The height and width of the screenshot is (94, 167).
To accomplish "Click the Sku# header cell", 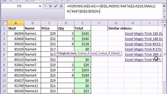I will tap(16, 28).
